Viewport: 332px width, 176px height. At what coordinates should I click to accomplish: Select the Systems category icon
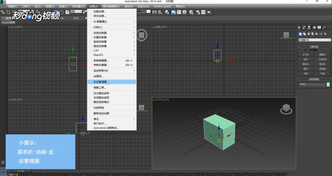click(x=325, y=34)
